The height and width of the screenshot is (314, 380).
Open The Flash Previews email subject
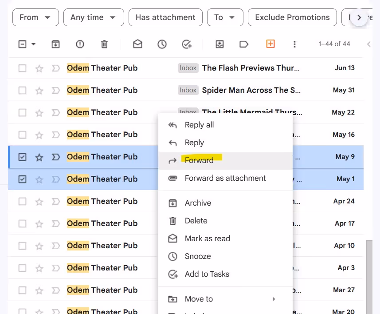(251, 68)
